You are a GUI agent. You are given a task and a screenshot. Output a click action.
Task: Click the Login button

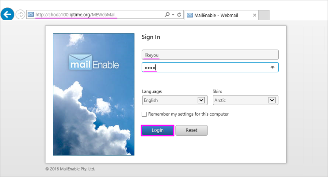point(157,130)
